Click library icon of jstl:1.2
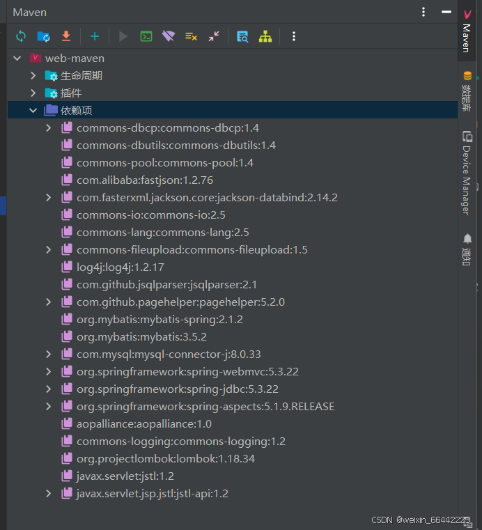This screenshot has height=530, width=482. click(x=67, y=476)
